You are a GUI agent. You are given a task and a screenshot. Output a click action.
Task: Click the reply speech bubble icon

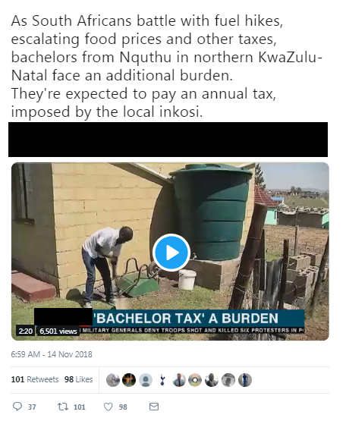pos(17,407)
